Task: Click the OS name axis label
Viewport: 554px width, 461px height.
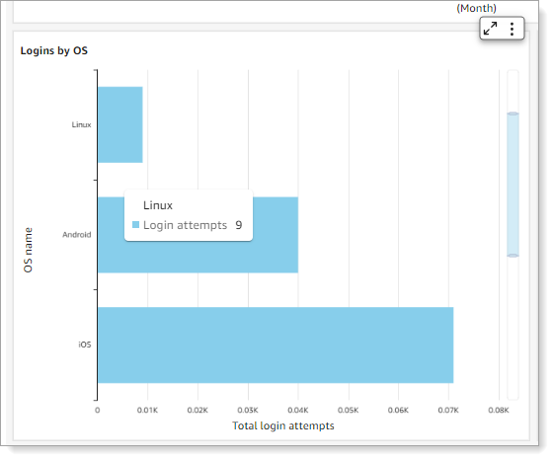Action: pos(28,250)
